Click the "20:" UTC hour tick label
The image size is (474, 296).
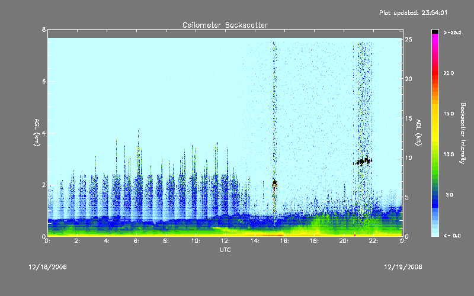point(344,241)
